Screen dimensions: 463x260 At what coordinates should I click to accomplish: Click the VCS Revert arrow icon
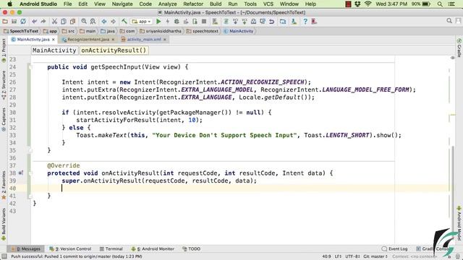[x=271, y=22]
